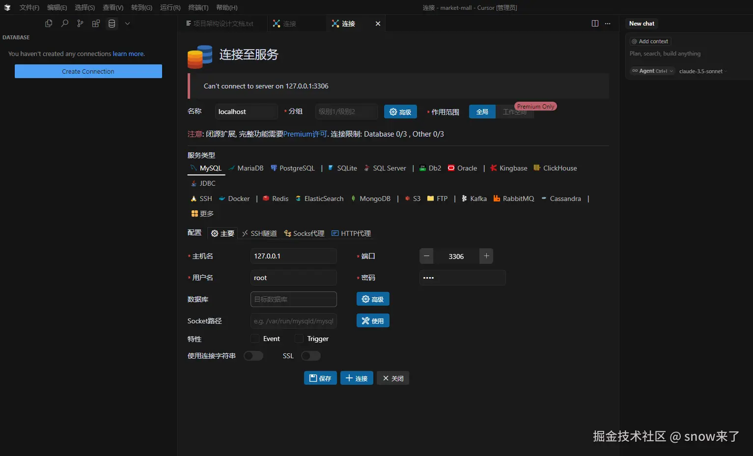753x456 pixels.
Task: Select the SSH隧道 config tab
Action: click(x=259, y=233)
